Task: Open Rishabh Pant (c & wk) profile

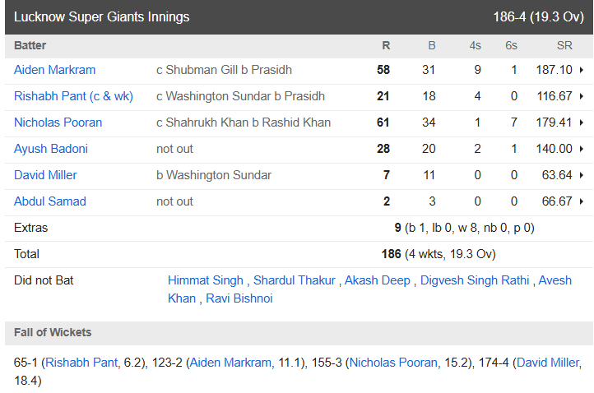Action: point(73,96)
